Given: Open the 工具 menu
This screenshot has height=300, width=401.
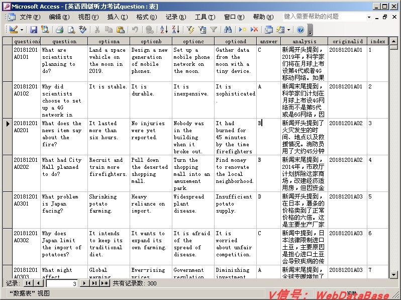Looking at the screenshot, I should [x=205, y=17].
